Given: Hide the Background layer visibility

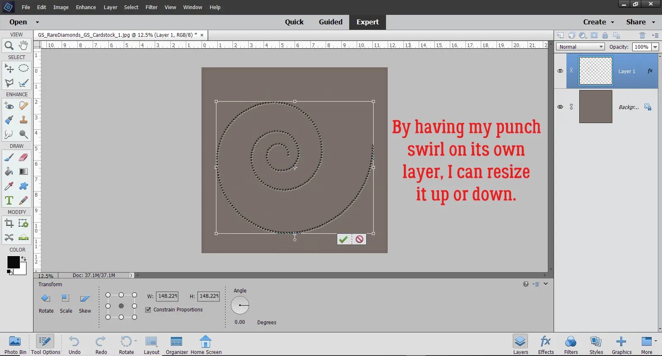Looking at the screenshot, I should (560, 107).
